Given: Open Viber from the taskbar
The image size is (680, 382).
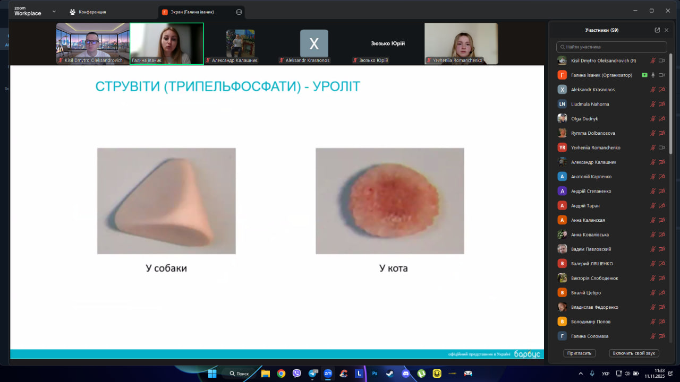Looking at the screenshot, I should [296, 374].
